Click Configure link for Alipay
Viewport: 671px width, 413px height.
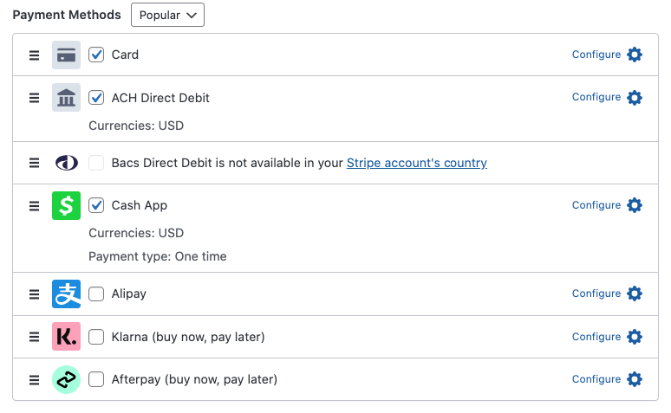(596, 294)
